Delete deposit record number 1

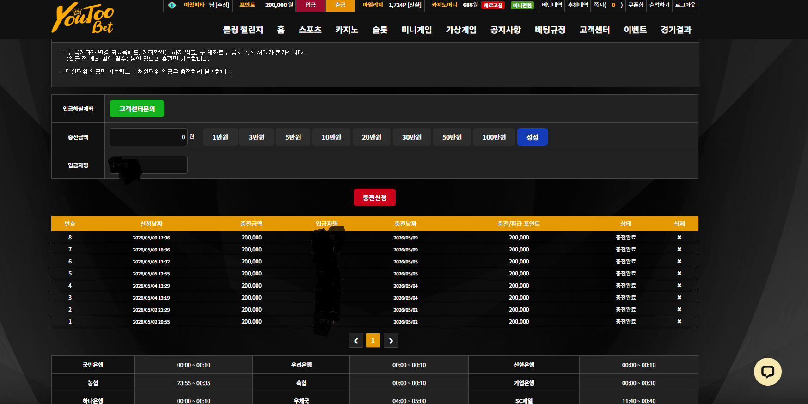(679, 321)
